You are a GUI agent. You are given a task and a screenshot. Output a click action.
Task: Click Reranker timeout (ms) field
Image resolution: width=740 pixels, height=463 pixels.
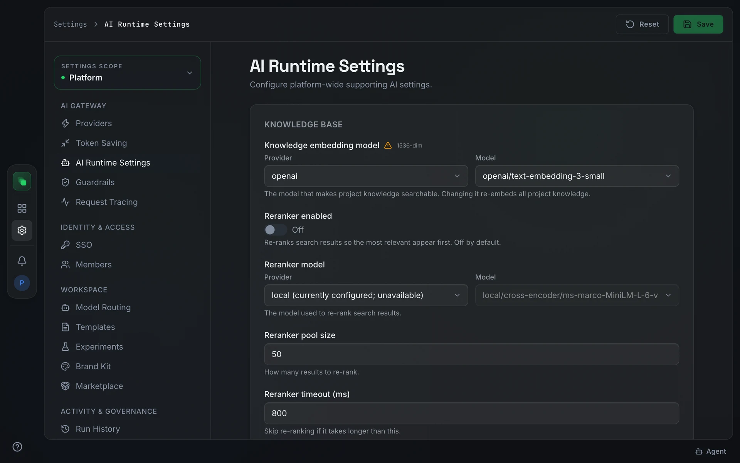[x=471, y=413]
